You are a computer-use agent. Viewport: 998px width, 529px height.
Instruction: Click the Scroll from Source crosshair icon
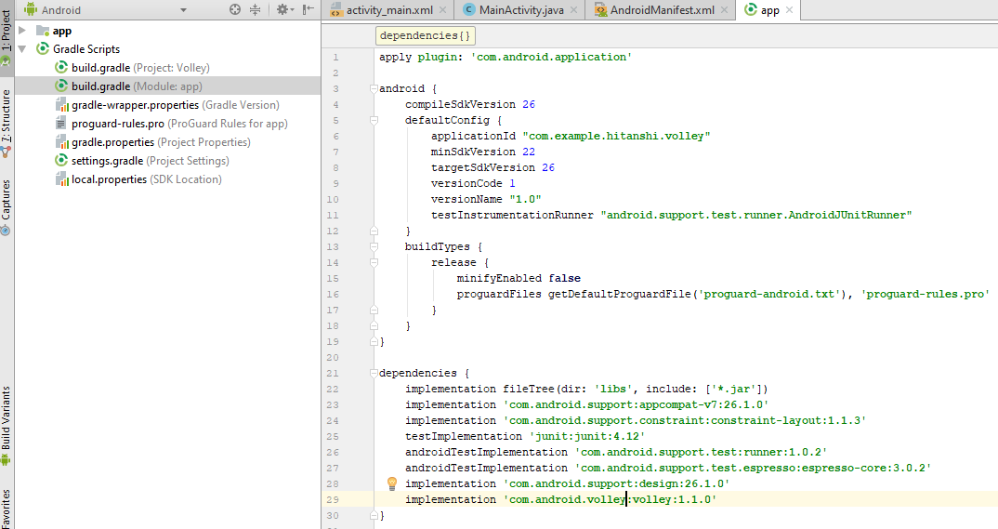point(235,9)
